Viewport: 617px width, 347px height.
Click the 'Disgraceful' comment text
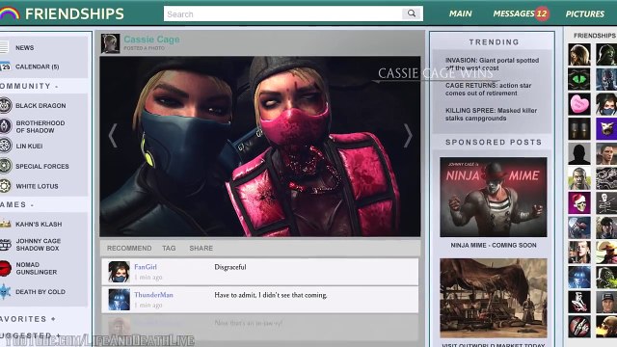pyautogui.click(x=230, y=267)
